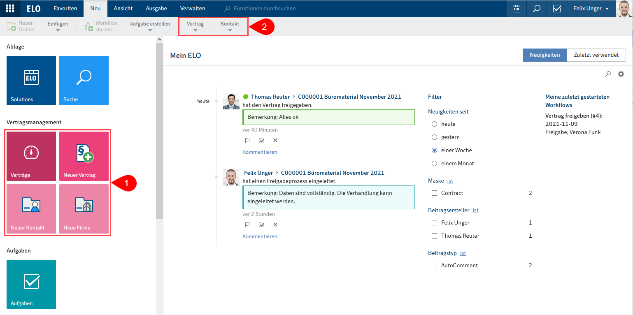Click the Neue Firma tile
Viewport: 633px width, 315px height.
pyautogui.click(x=84, y=209)
